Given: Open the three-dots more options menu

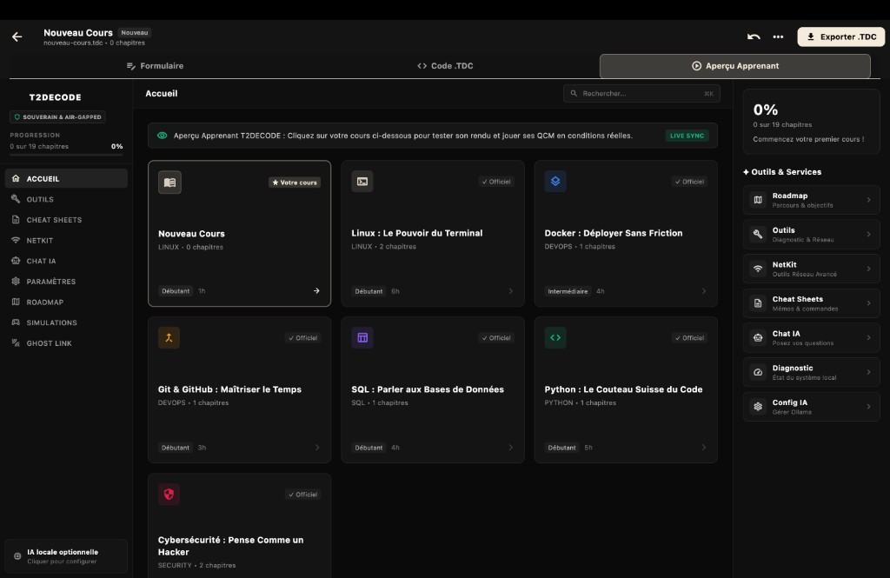Looking at the screenshot, I should click(778, 37).
